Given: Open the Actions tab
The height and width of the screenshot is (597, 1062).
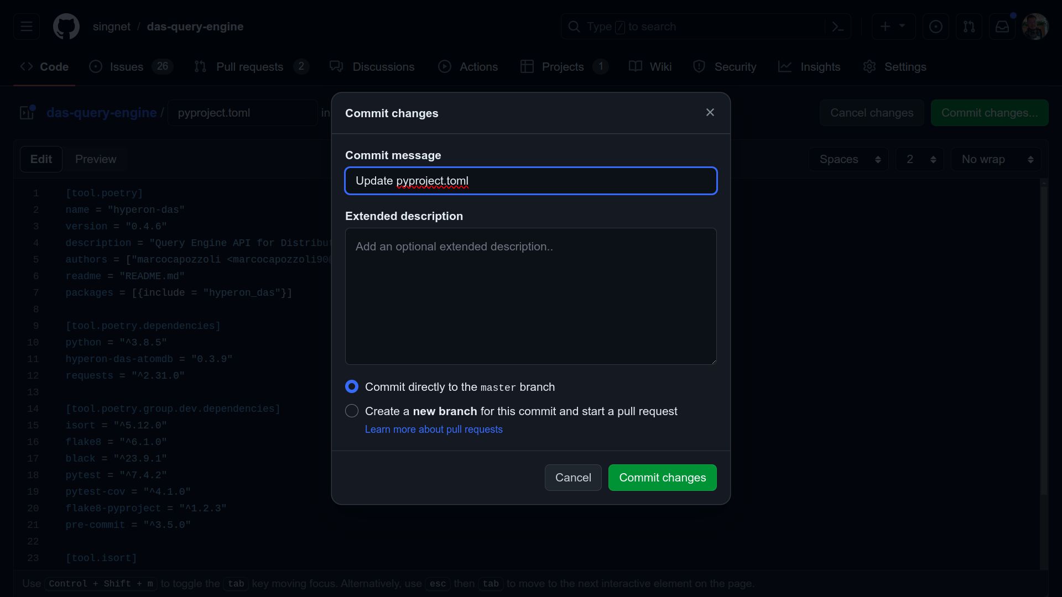Looking at the screenshot, I should coord(468,67).
